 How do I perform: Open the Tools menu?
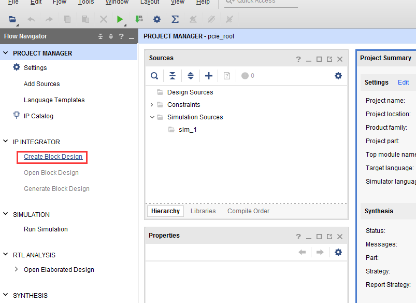point(86,2)
